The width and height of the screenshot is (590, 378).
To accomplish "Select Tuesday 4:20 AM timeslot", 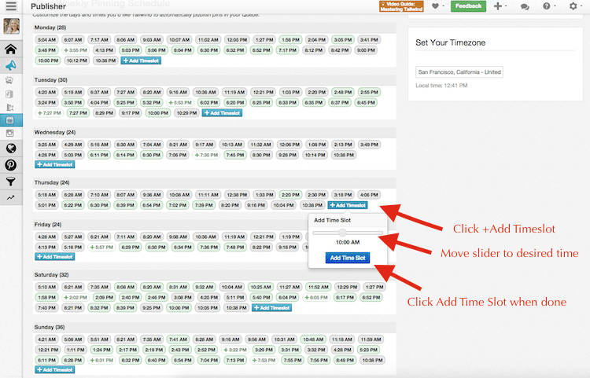I will click(x=46, y=92).
